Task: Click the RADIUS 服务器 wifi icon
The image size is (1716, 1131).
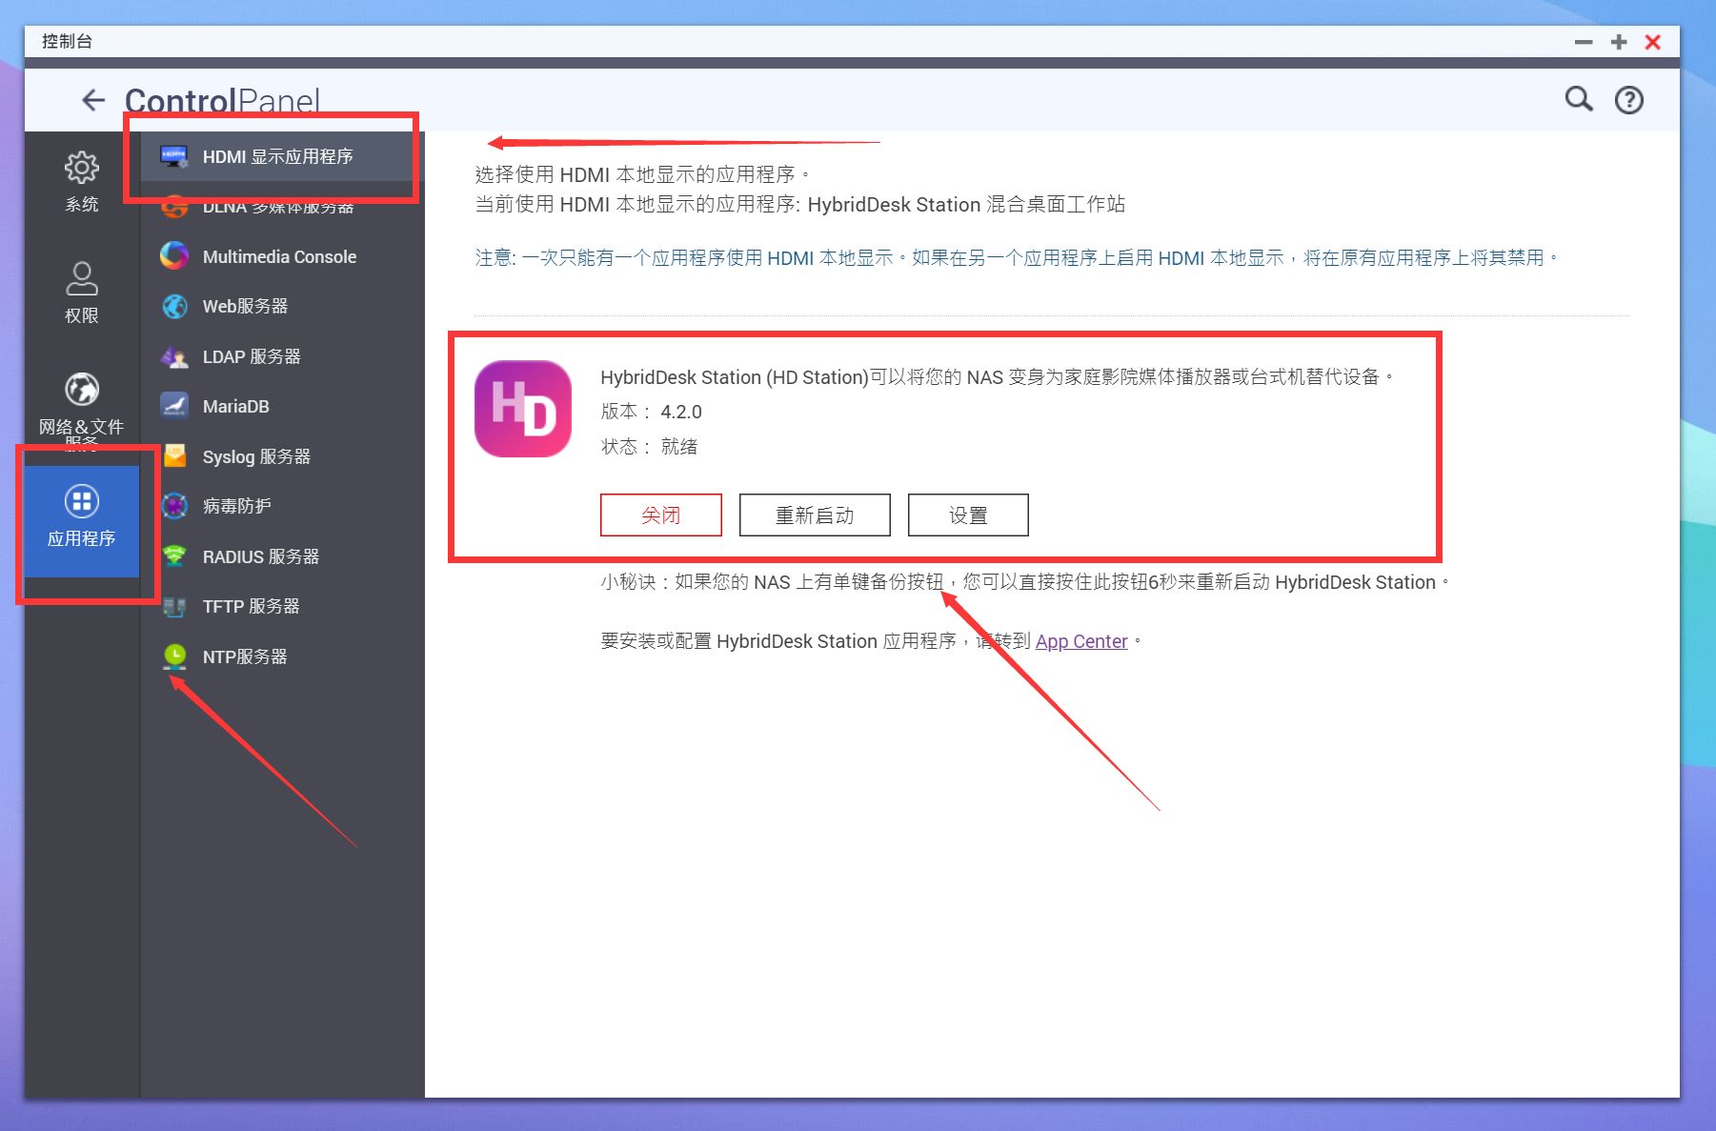Action: (174, 556)
